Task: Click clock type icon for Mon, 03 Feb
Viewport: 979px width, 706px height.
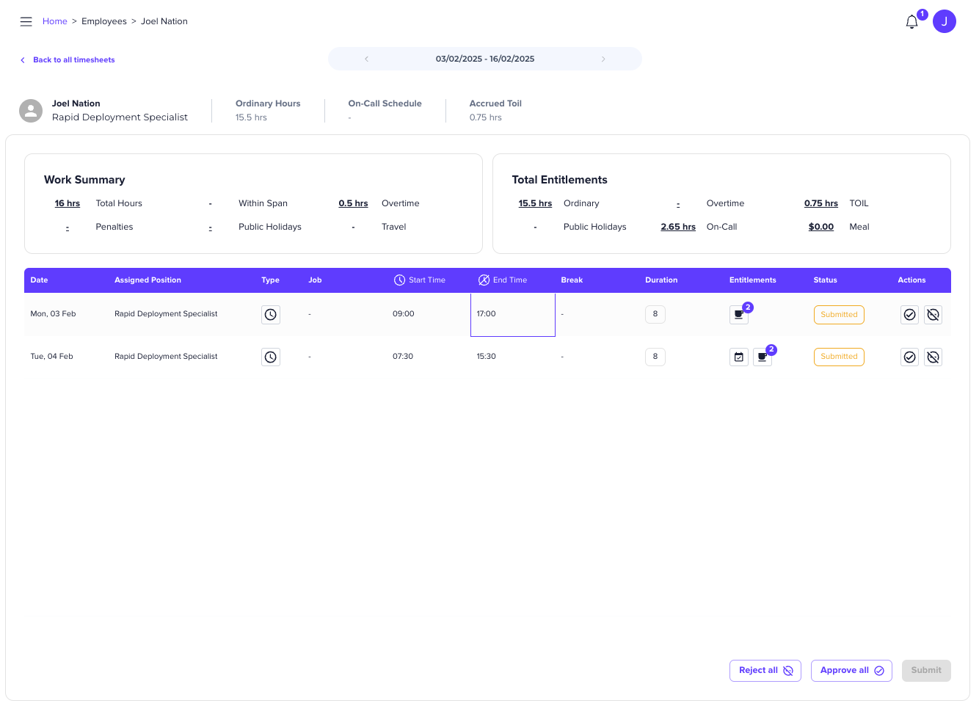Action: 271,315
